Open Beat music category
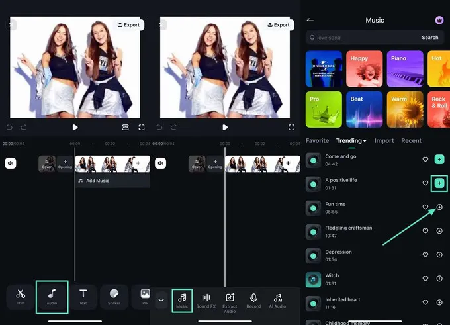Screen dimensions: 450x325 pos(365,109)
